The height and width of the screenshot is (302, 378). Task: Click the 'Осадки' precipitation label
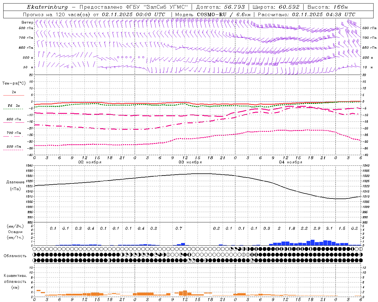coord(15,232)
